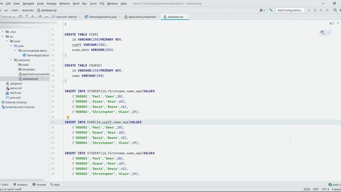Open the Build menu
The height and width of the screenshot is (192, 341).
click(76, 4)
